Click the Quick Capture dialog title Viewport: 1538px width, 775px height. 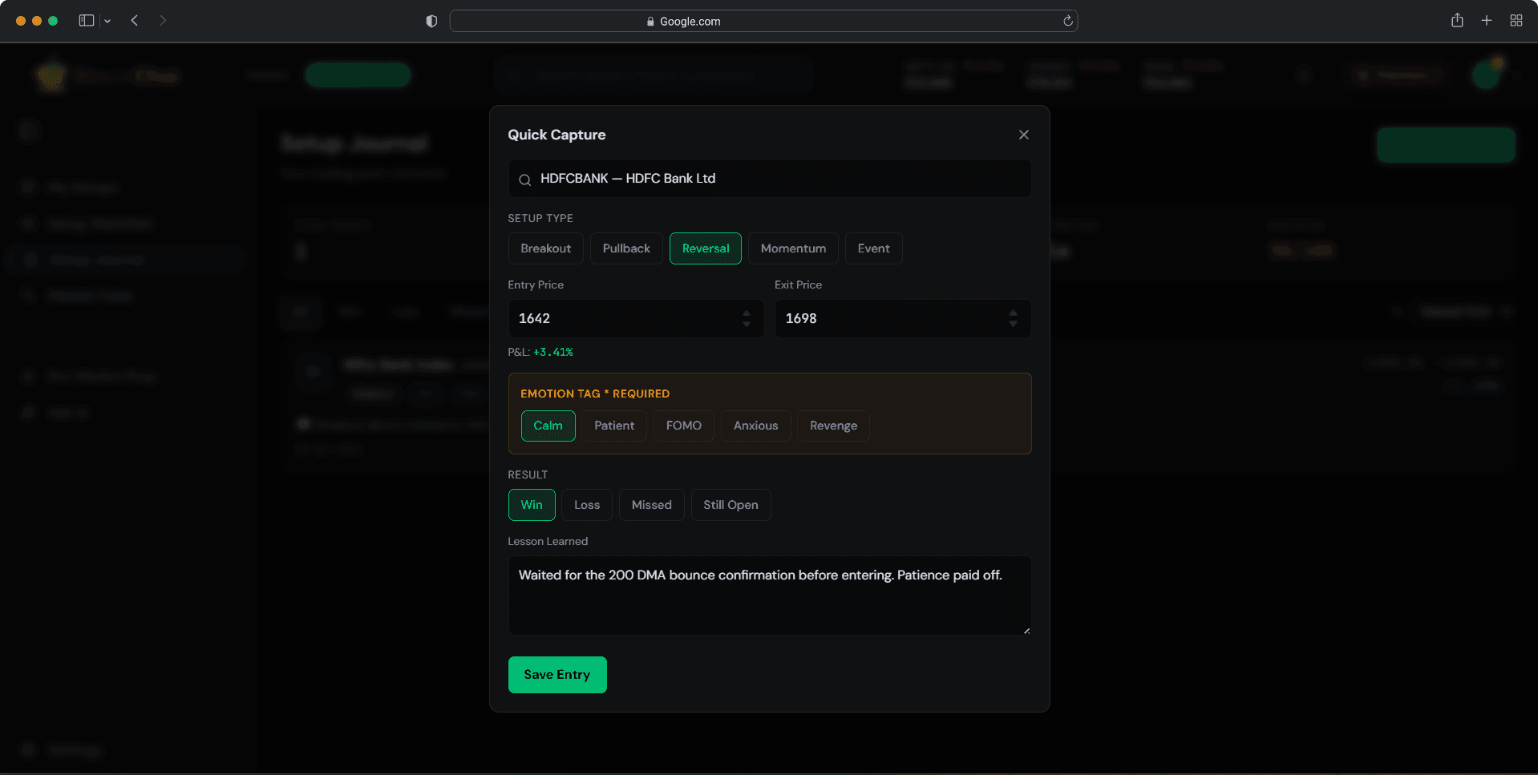click(557, 135)
